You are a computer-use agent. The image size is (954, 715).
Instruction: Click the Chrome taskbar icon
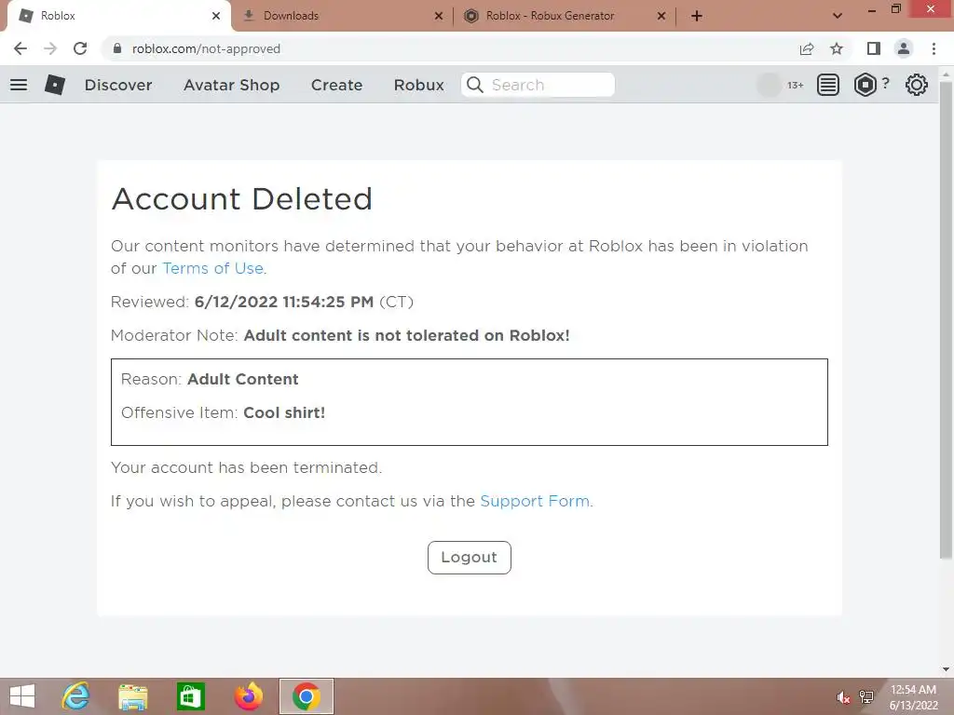[306, 696]
